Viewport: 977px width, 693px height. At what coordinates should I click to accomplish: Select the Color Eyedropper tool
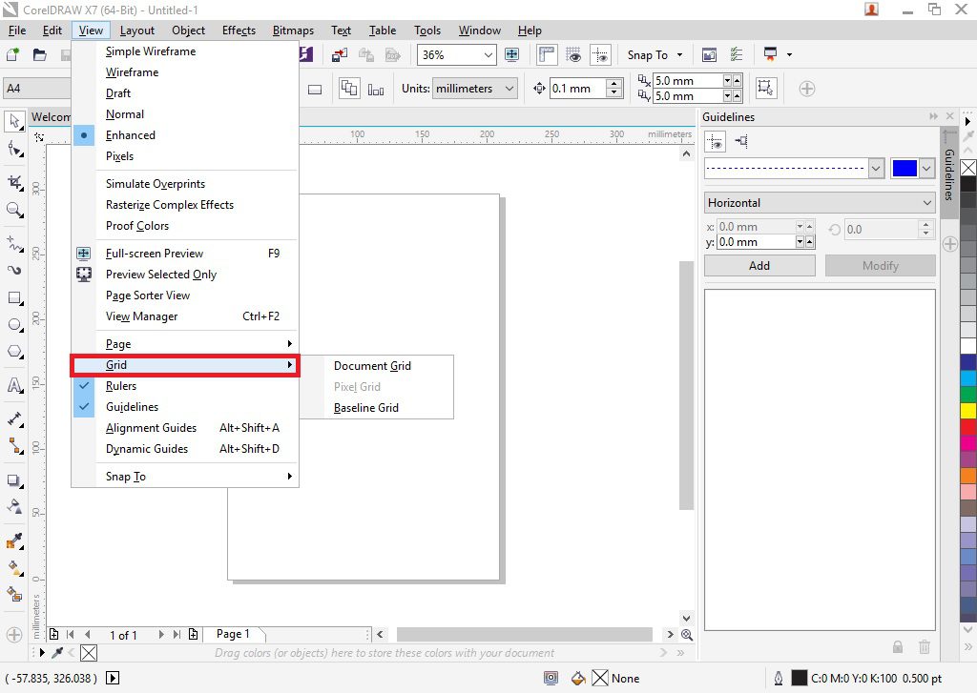[14, 540]
